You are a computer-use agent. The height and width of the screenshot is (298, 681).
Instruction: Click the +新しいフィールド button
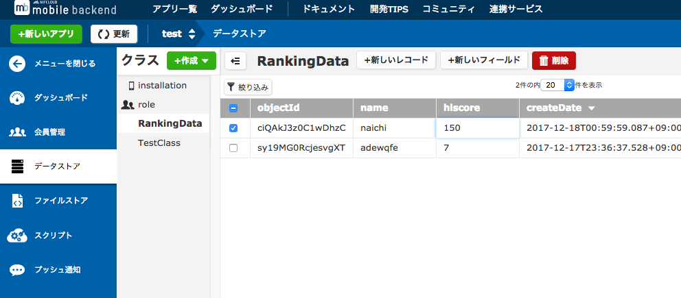(484, 60)
